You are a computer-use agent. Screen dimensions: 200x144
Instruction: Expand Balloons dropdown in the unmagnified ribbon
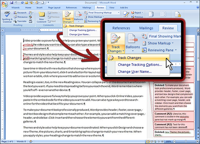[79, 22]
